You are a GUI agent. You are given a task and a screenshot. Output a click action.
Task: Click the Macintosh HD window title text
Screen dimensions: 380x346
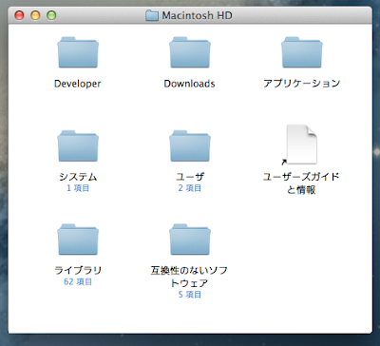click(x=197, y=15)
